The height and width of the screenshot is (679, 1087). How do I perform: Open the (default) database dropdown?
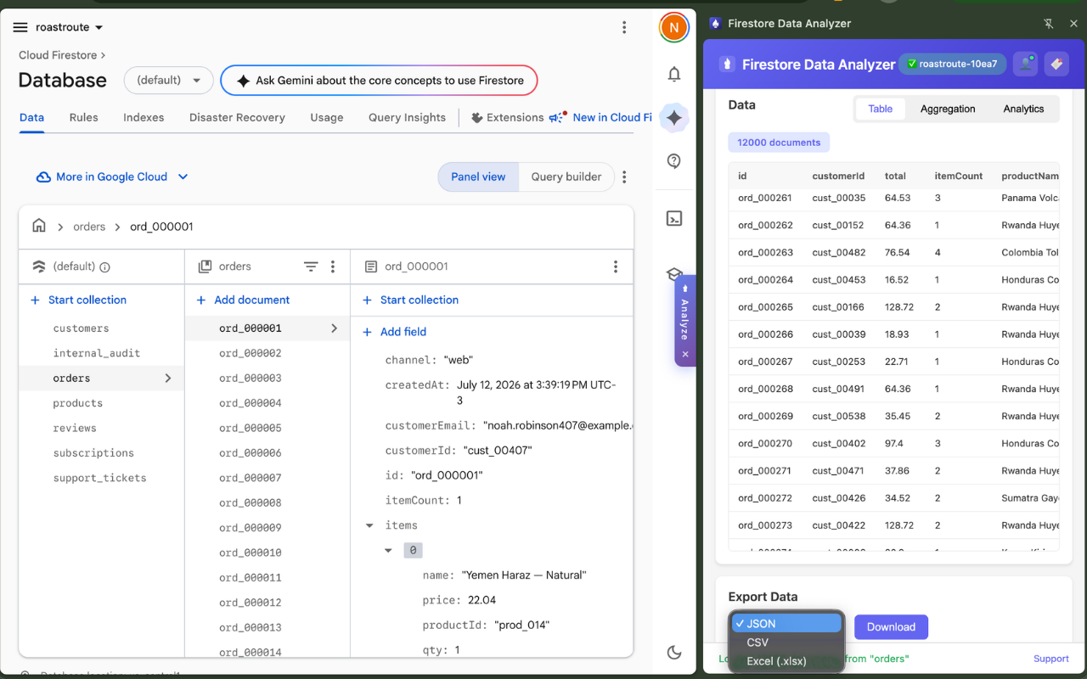pos(168,80)
